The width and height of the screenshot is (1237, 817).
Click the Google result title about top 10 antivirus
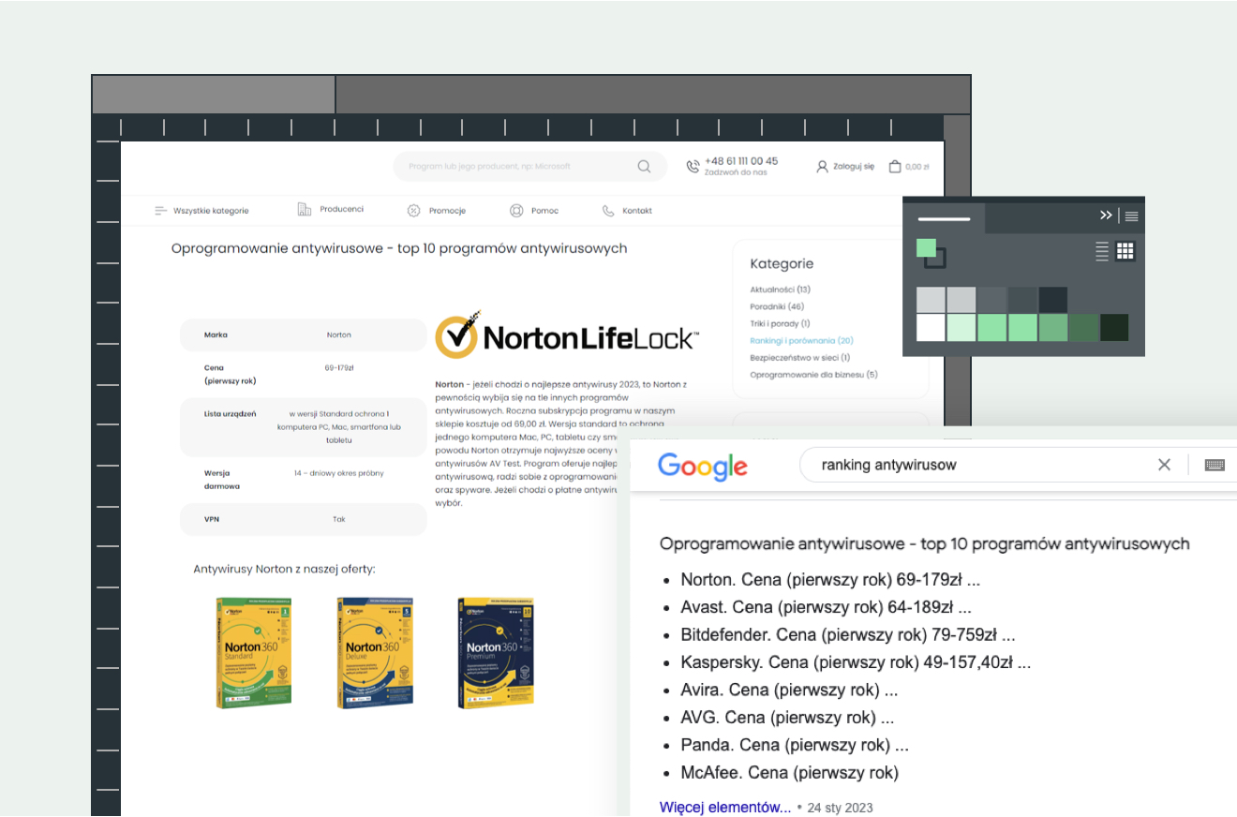click(925, 543)
